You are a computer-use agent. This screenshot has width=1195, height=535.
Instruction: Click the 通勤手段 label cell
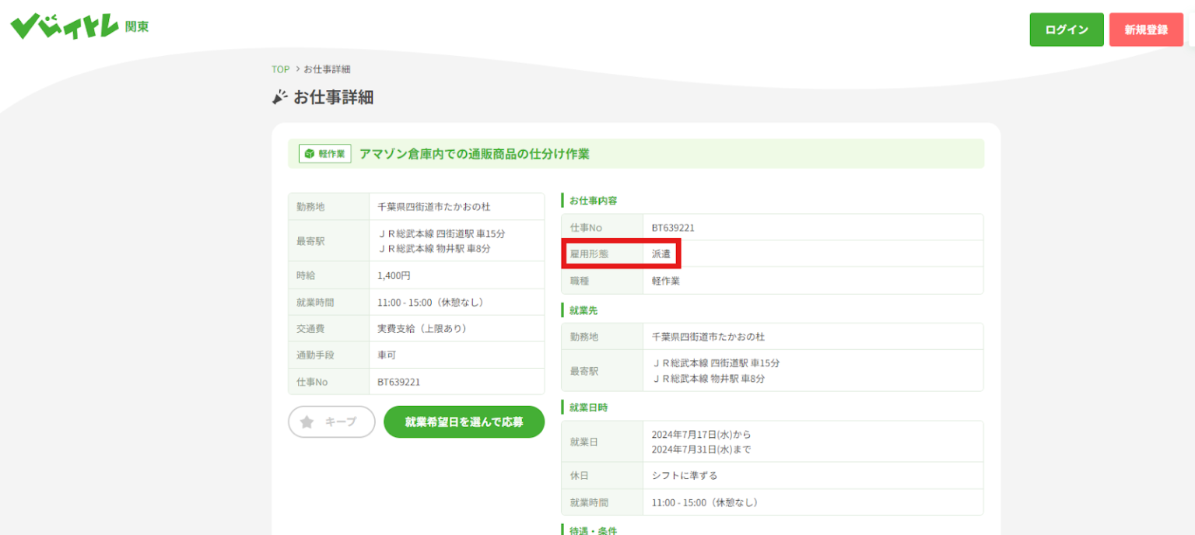329,355
